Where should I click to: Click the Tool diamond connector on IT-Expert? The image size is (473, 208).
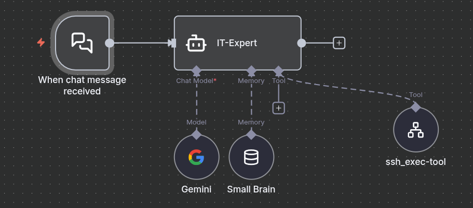(x=279, y=70)
